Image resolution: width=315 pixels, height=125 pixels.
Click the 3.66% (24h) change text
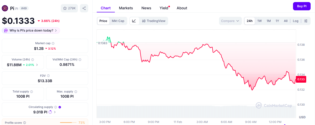50,21
